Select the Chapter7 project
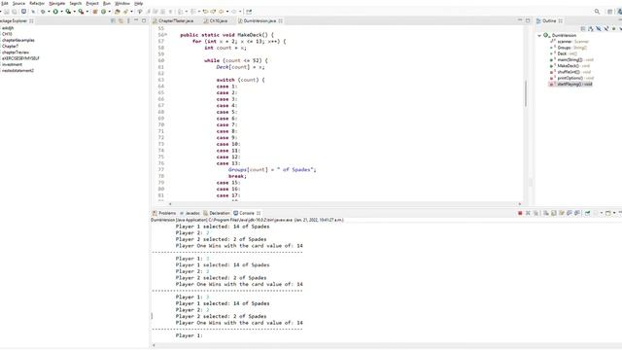The height and width of the screenshot is (350, 622). (10, 46)
